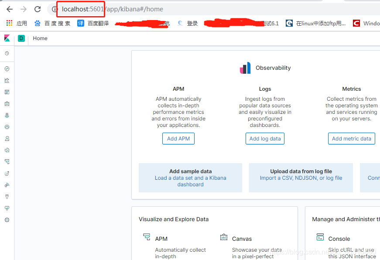Image resolution: width=380 pixels, height=260 pixels.
Task: Open the Add sample data panel
Action: coord(190,178)
